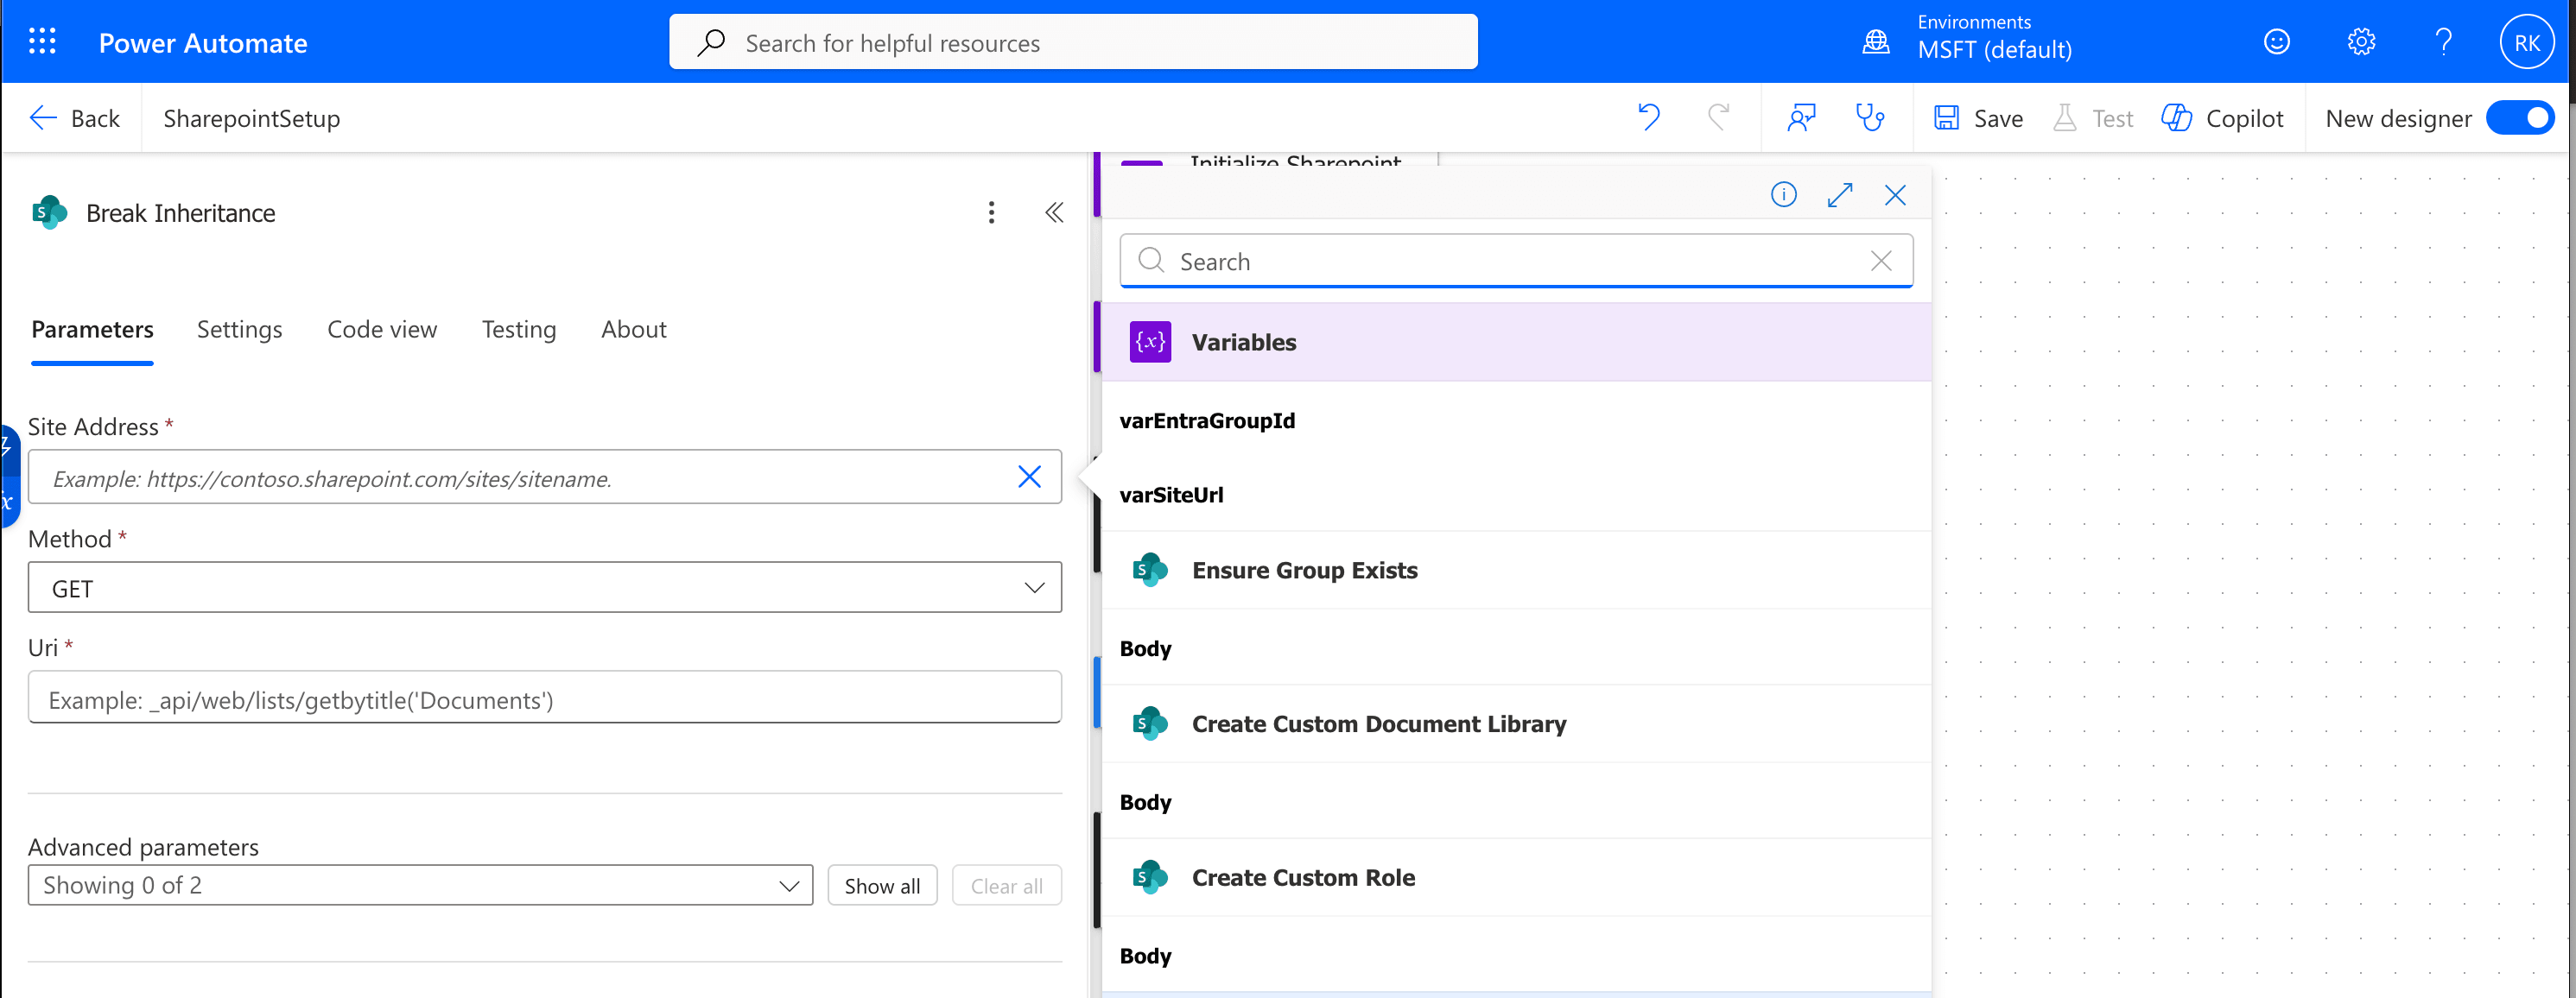
Task: Open the help question mark icon
Action: pos(2444,42)
